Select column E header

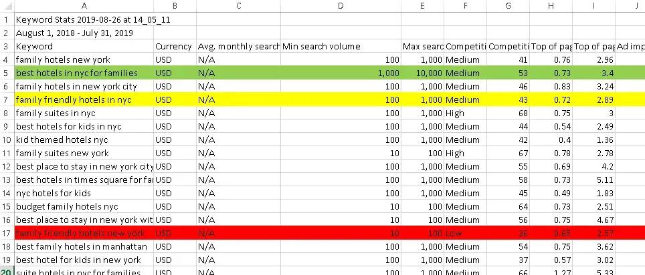[422, 6]
